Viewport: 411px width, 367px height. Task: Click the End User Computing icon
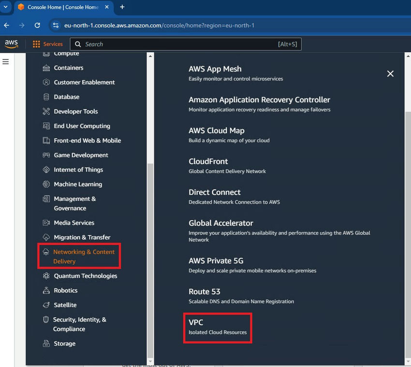[46, 126]
